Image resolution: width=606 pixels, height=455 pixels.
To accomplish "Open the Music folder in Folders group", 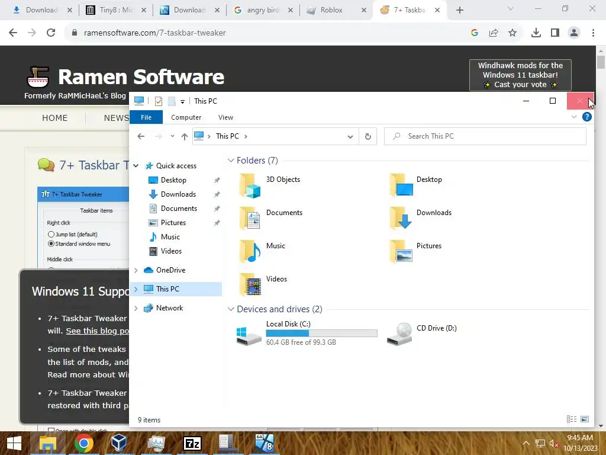I will (263, 251).
